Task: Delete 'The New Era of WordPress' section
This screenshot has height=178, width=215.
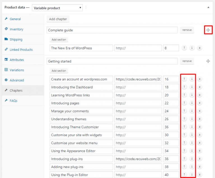Action: coord(199,48)
